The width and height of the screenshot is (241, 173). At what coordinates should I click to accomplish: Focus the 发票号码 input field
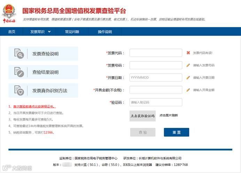point(156,65)
